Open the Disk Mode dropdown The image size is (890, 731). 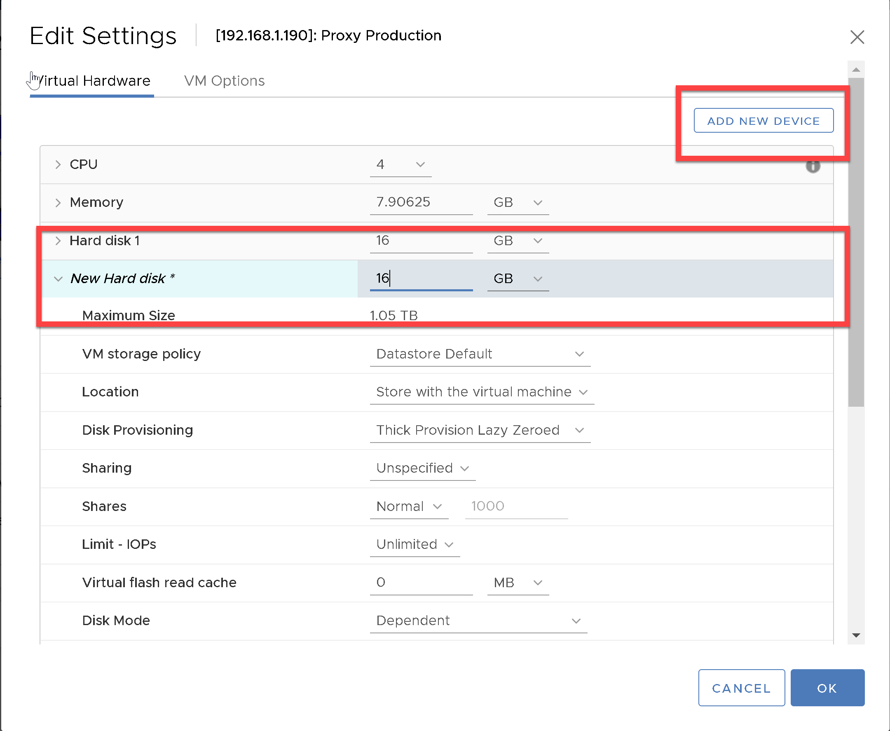(x=478, y=621)
